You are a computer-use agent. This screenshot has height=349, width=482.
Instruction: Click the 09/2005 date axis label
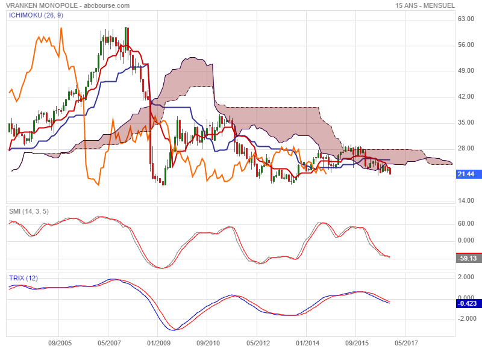tap(60, 343)
